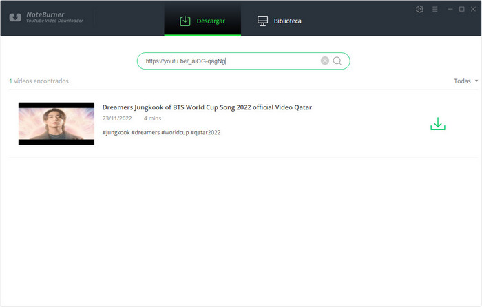This screenshot has height=307, width=482.
Task: Click the #jungkook #dreamers hashtags text
Action: coord(161,132)
